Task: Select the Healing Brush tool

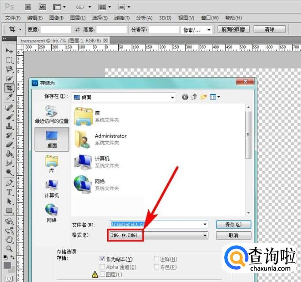Action: 9,108
